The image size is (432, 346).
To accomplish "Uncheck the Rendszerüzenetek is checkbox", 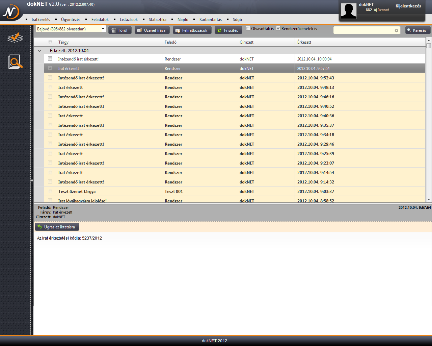I will pos(278,28).
